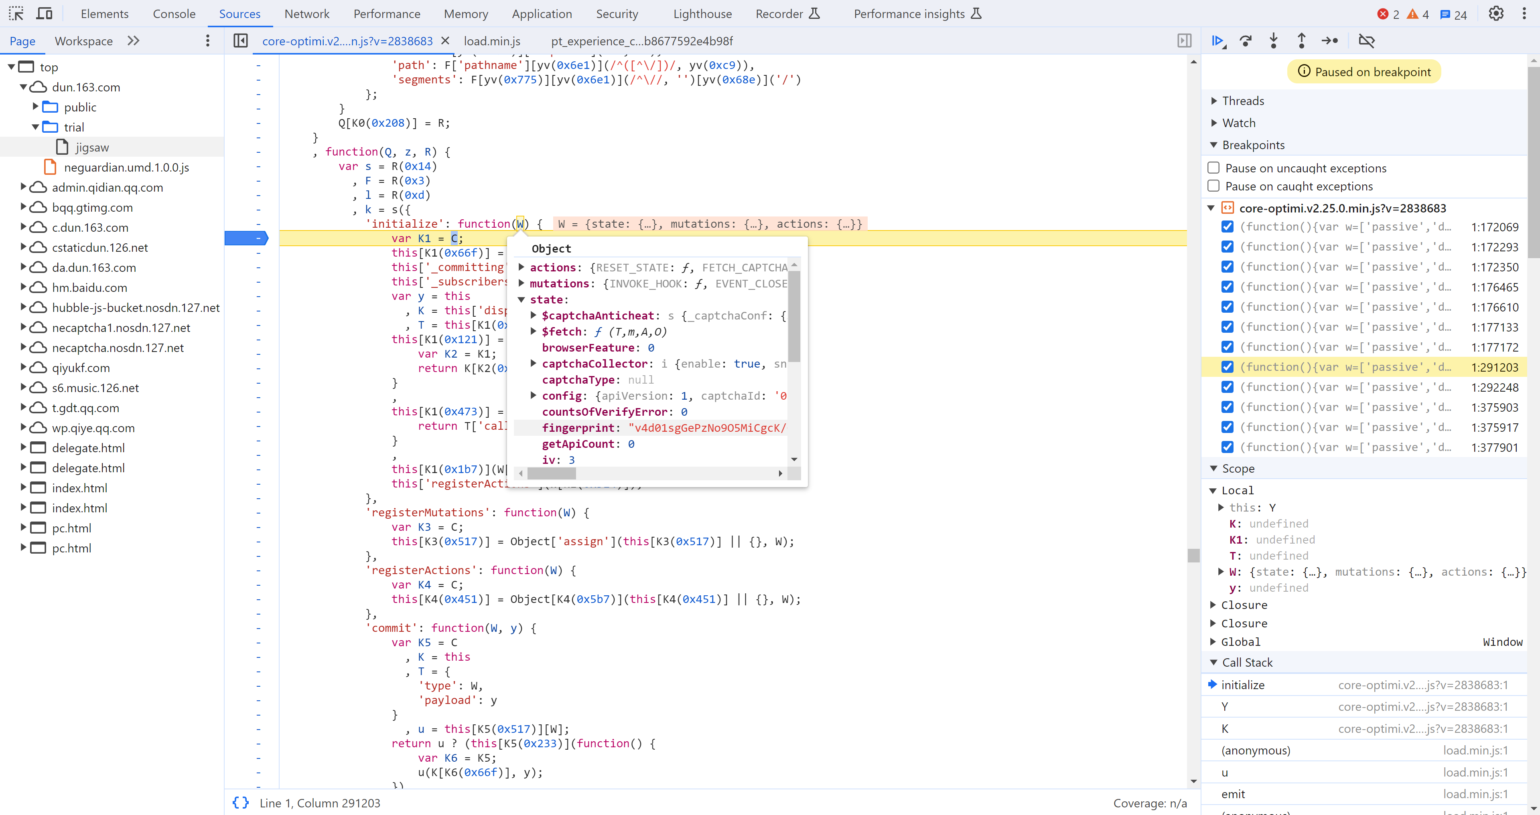The width and height of the screenshot is (1540, 815).
Task: Open the pt_experience_c file tab
Action: 642,40
